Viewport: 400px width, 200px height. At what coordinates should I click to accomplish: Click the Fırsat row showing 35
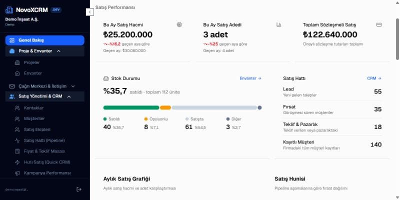click(332, 109)
